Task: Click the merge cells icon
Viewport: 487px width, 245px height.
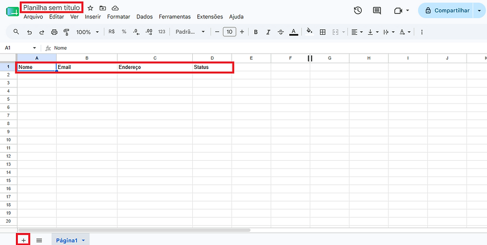Action: 335,32
